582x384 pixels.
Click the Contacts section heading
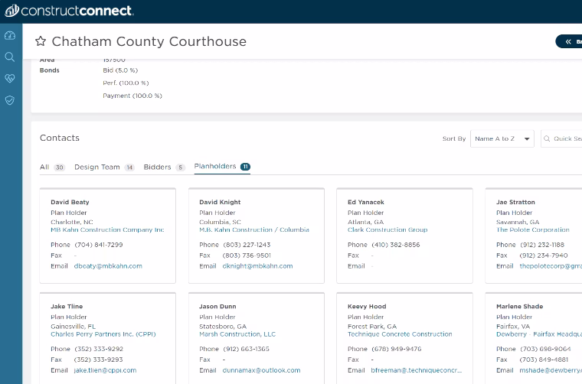coord(60,138)
